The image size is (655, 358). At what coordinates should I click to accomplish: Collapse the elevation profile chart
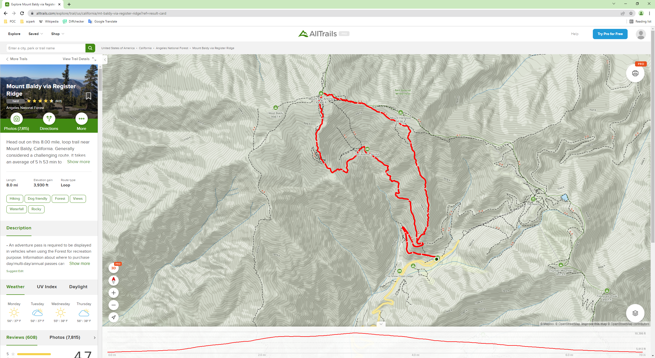[x=381, y=324]
